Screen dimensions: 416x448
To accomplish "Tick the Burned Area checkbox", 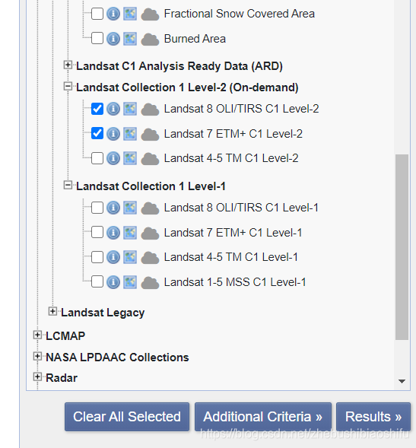I will (x=97, y=38).
